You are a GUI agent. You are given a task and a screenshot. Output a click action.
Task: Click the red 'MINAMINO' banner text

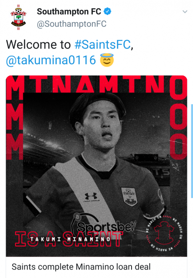pyautogui.click(x=97, y=84)
